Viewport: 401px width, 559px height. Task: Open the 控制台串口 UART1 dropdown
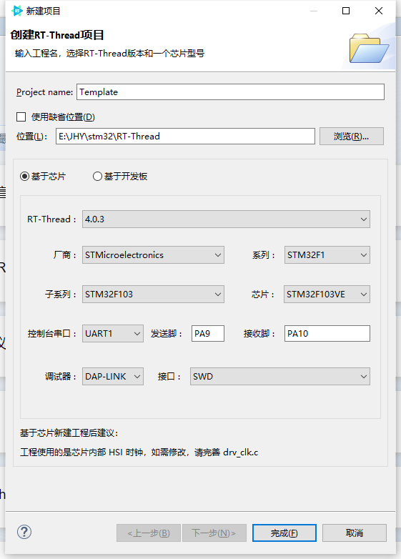[x=113, y=333]
